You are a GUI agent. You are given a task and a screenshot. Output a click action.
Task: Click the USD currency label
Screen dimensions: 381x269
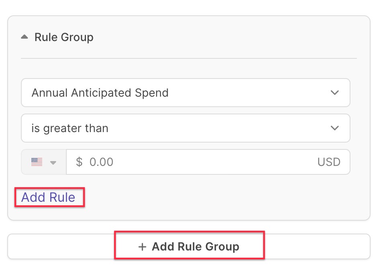[329, 162]
